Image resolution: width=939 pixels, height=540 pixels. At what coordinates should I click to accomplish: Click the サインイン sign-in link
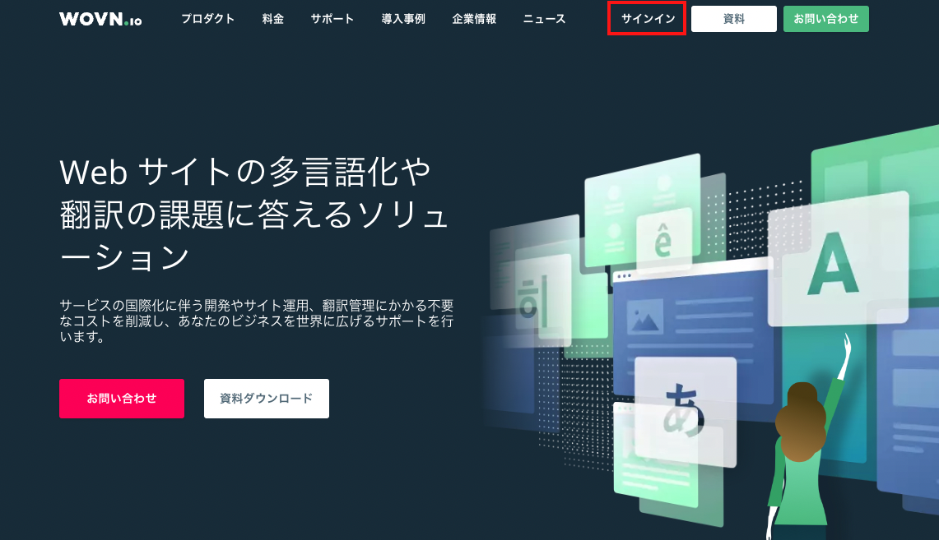click(x=648, y=19)
